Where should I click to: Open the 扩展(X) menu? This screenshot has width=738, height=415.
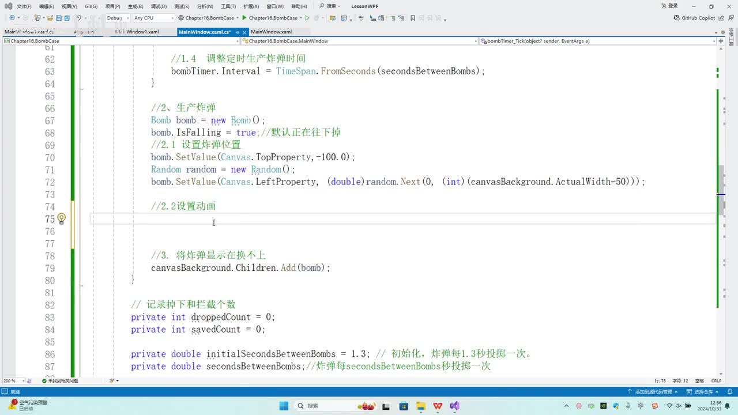251,6
